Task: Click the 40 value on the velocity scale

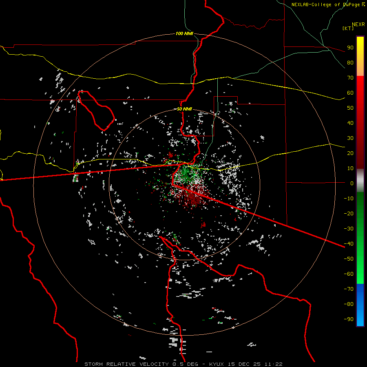Action: point(350,123)
